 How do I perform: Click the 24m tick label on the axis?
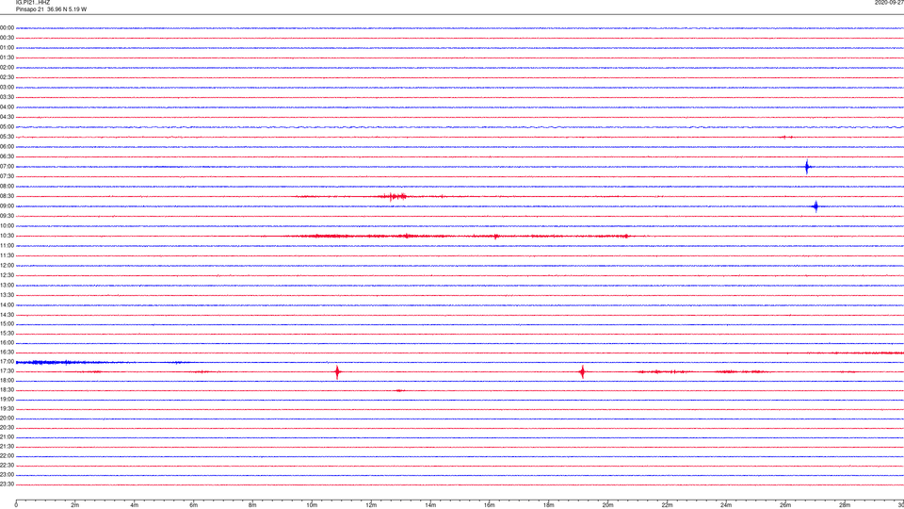click(x=726, y=505)
